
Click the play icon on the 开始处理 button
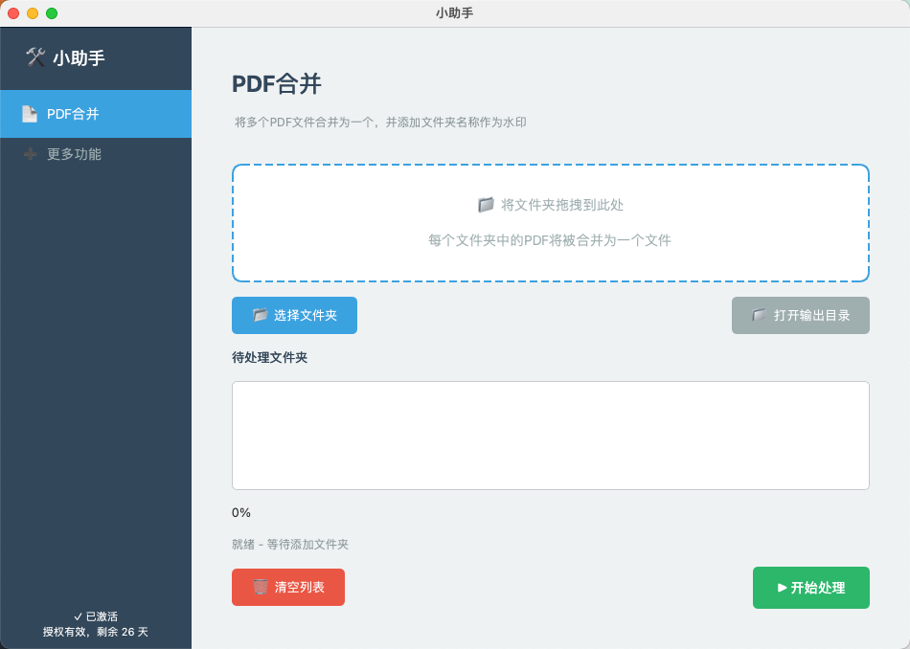tap(784, 587)
